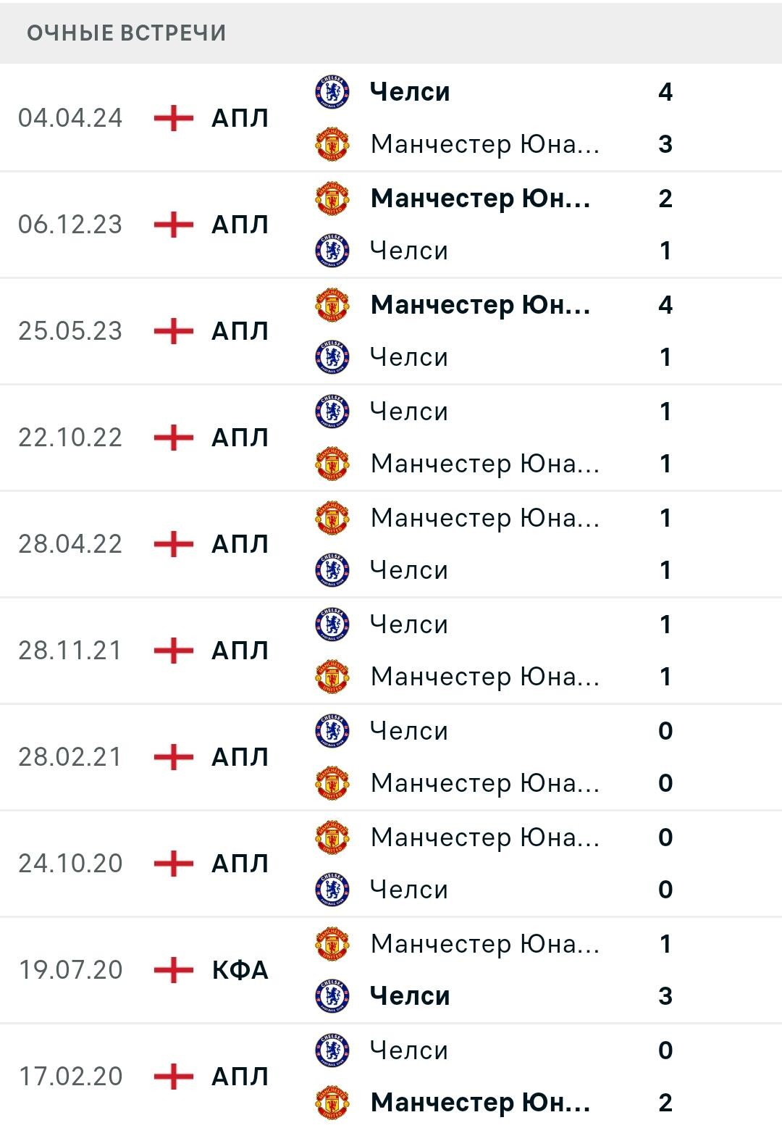This screenshot has width=782, height=1128.
Task: Click Chelsea crest in 19.07.20 cup match
Action: click(332, 996)
